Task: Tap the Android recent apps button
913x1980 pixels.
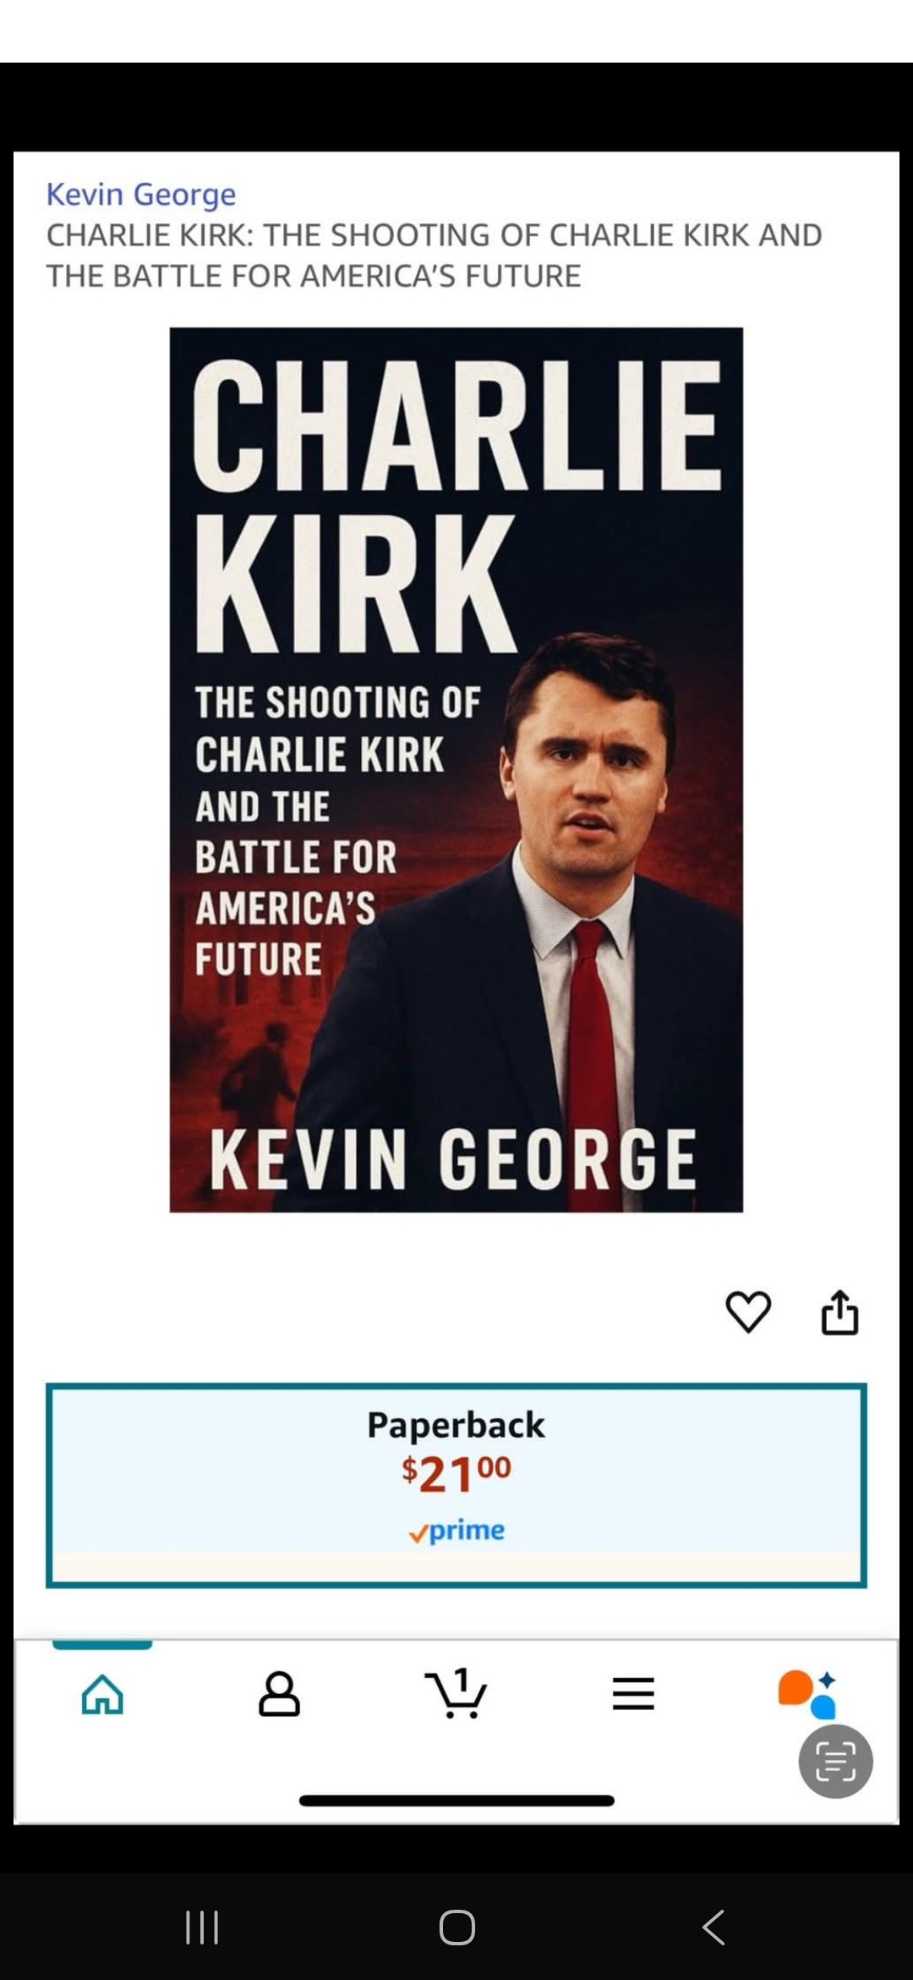Action: click(x=202, y=1928)
